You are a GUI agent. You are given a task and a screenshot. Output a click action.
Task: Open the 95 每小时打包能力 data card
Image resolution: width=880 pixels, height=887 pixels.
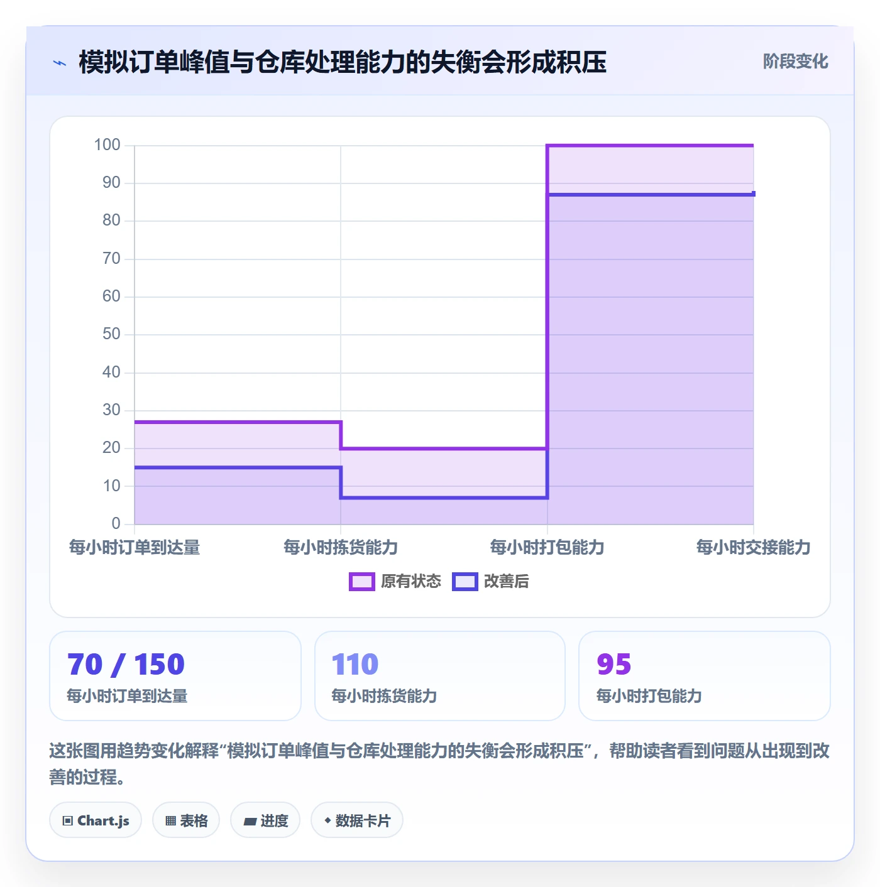[x=705, y=676]
